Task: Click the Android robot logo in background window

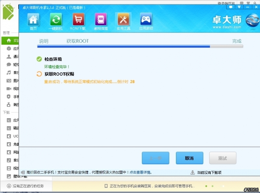Action: point(8,12)
